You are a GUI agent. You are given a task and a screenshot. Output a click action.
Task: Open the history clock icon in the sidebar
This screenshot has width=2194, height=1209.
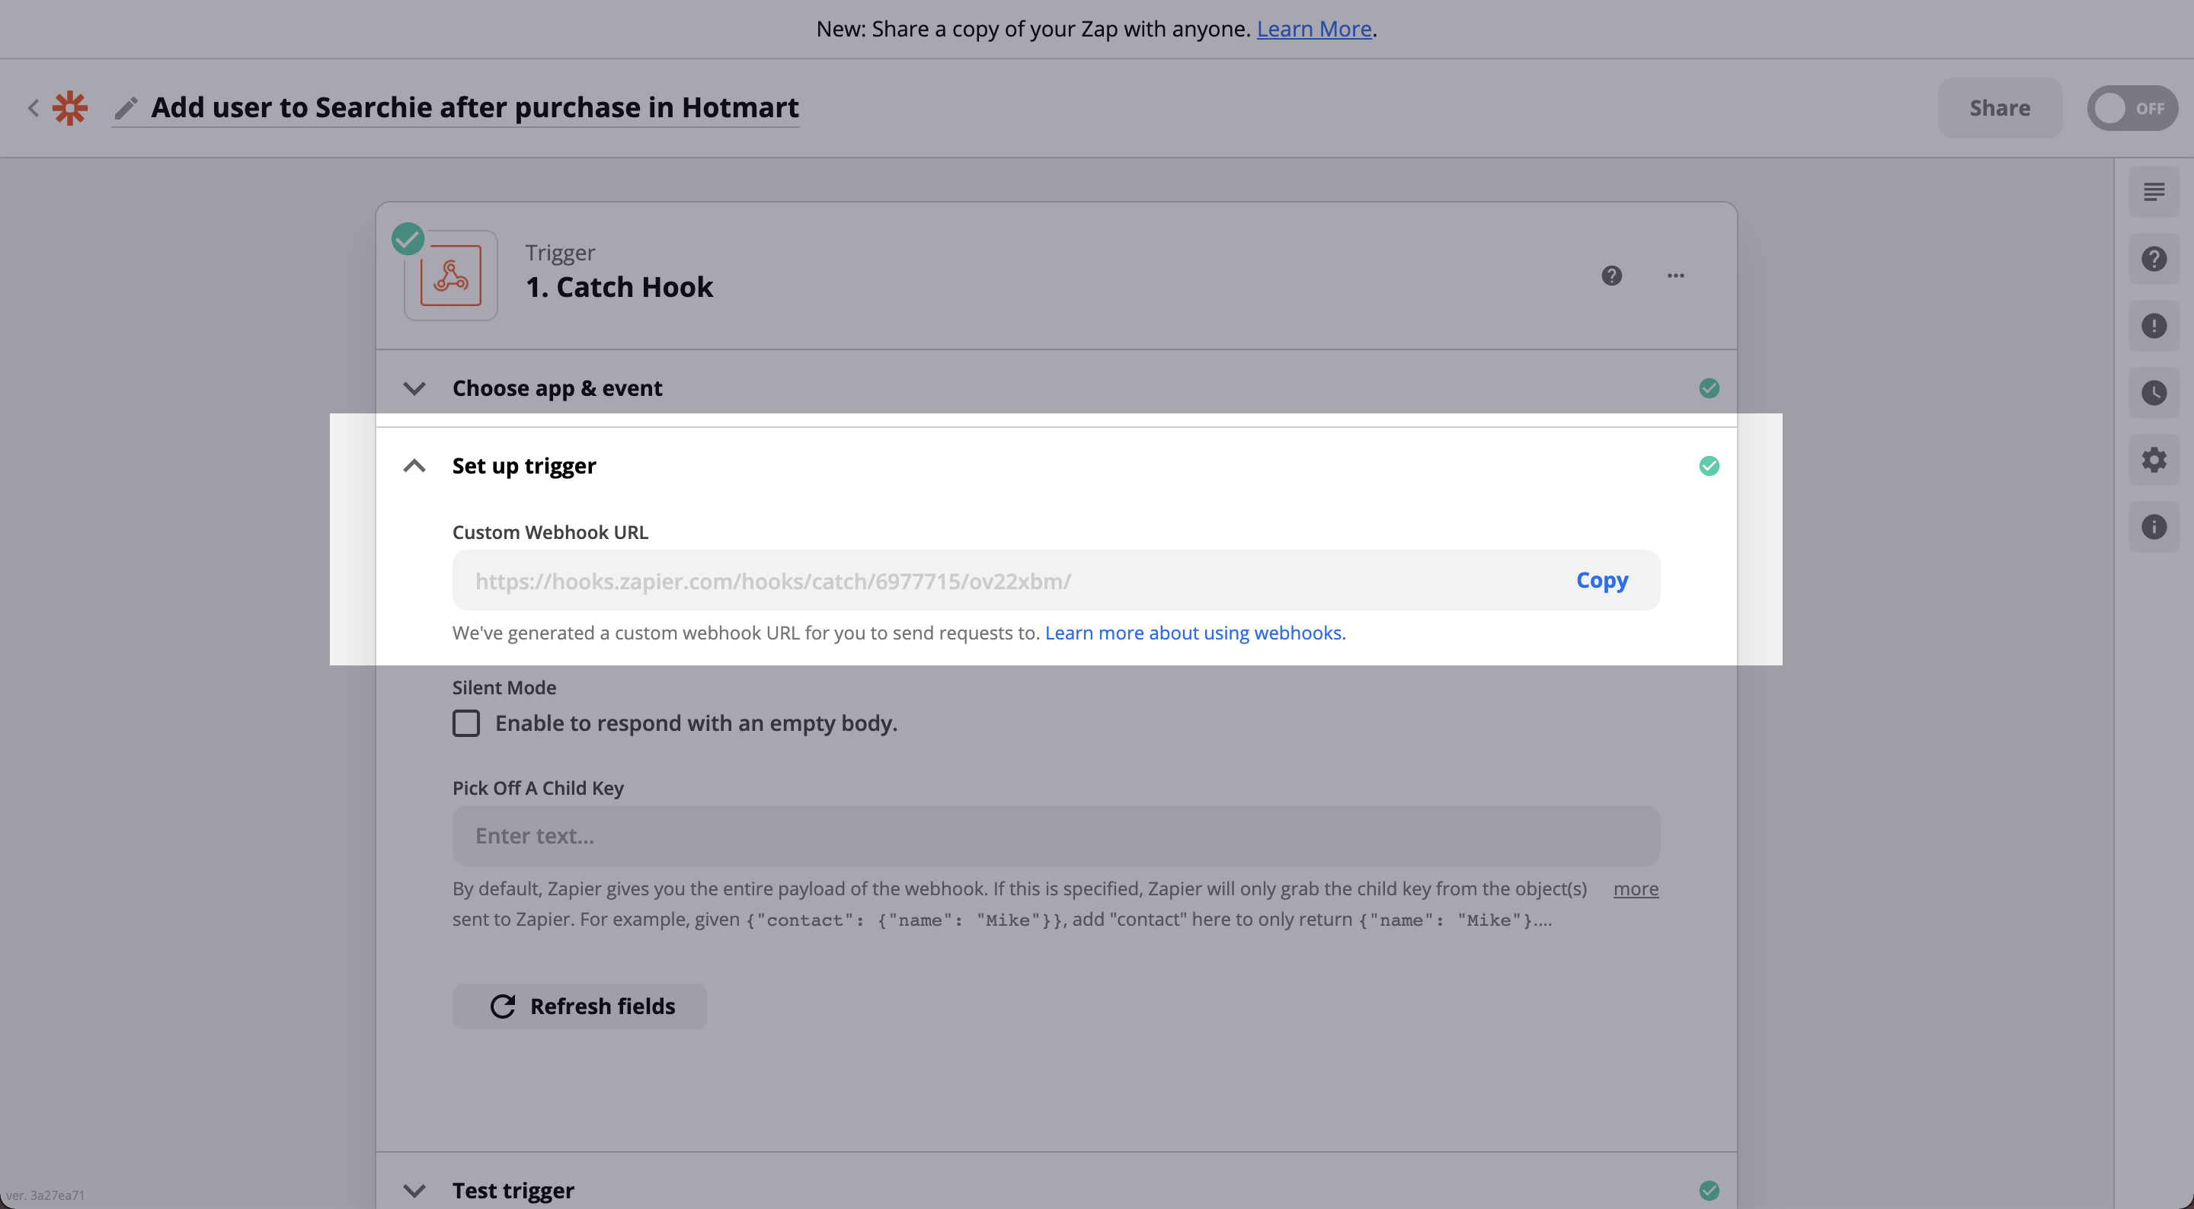pos(2154,393)
